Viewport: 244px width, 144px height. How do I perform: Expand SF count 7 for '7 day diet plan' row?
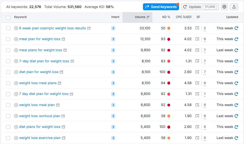205,94
